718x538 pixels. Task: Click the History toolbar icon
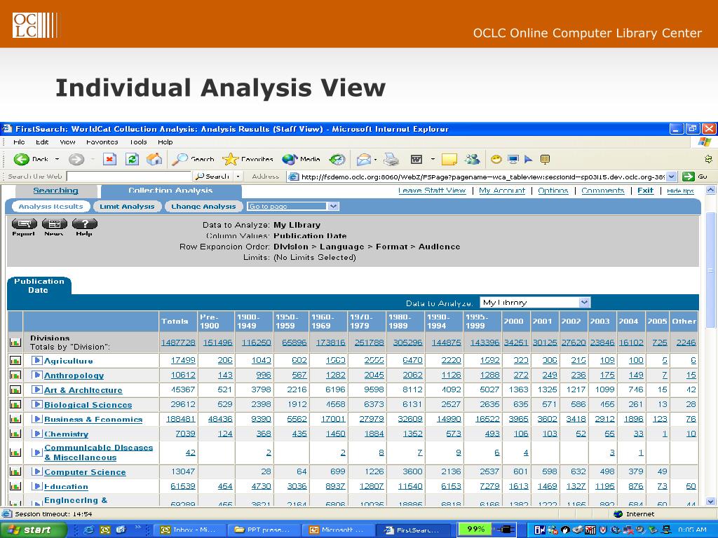337,159
